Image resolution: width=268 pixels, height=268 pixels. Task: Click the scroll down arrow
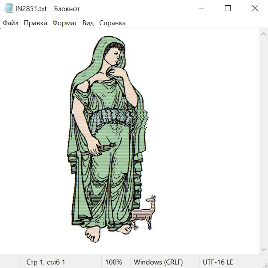[x=263, y=249]
